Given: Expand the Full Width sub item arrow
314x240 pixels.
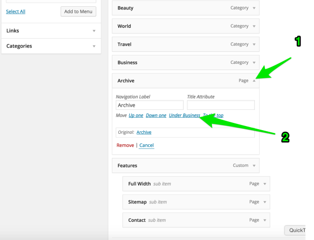Looking at the screenshot, I should [265, 184].
